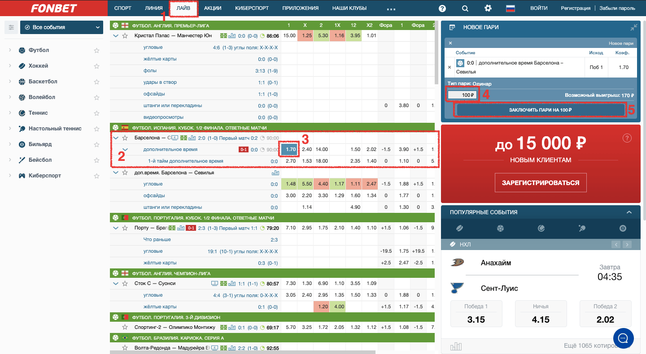The width and height of the screenshot is (646, 354).
Task: Pick Победа 1 odds 3.15 for Анахайм
Action: [476, 313]
